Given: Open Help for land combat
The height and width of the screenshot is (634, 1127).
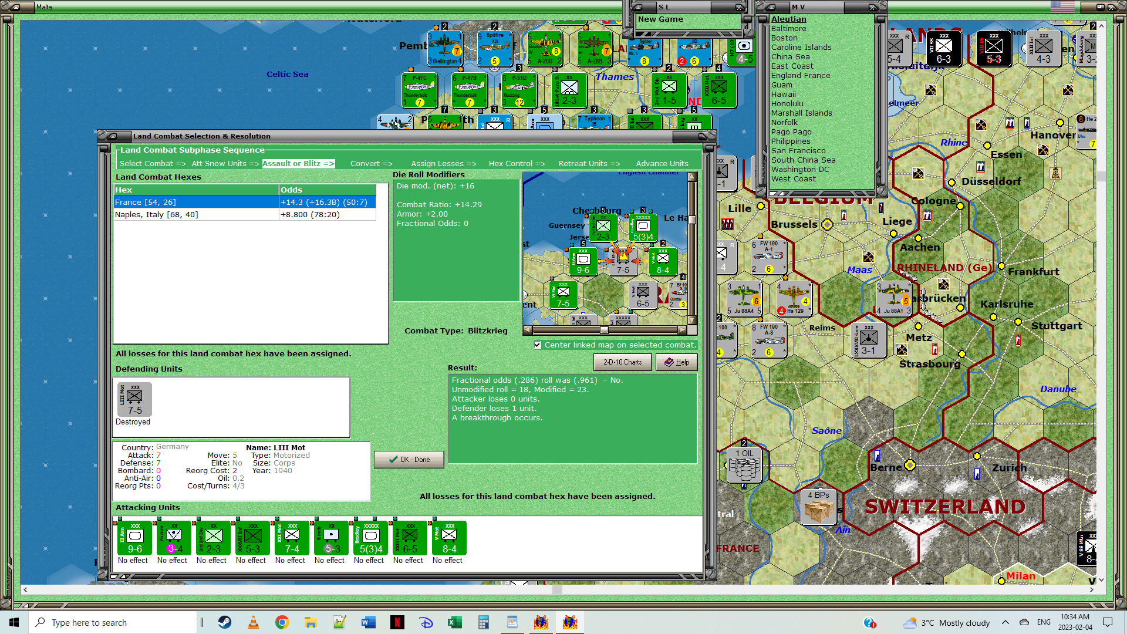Looking at the screenshot, I should click(x=677, y=362).
